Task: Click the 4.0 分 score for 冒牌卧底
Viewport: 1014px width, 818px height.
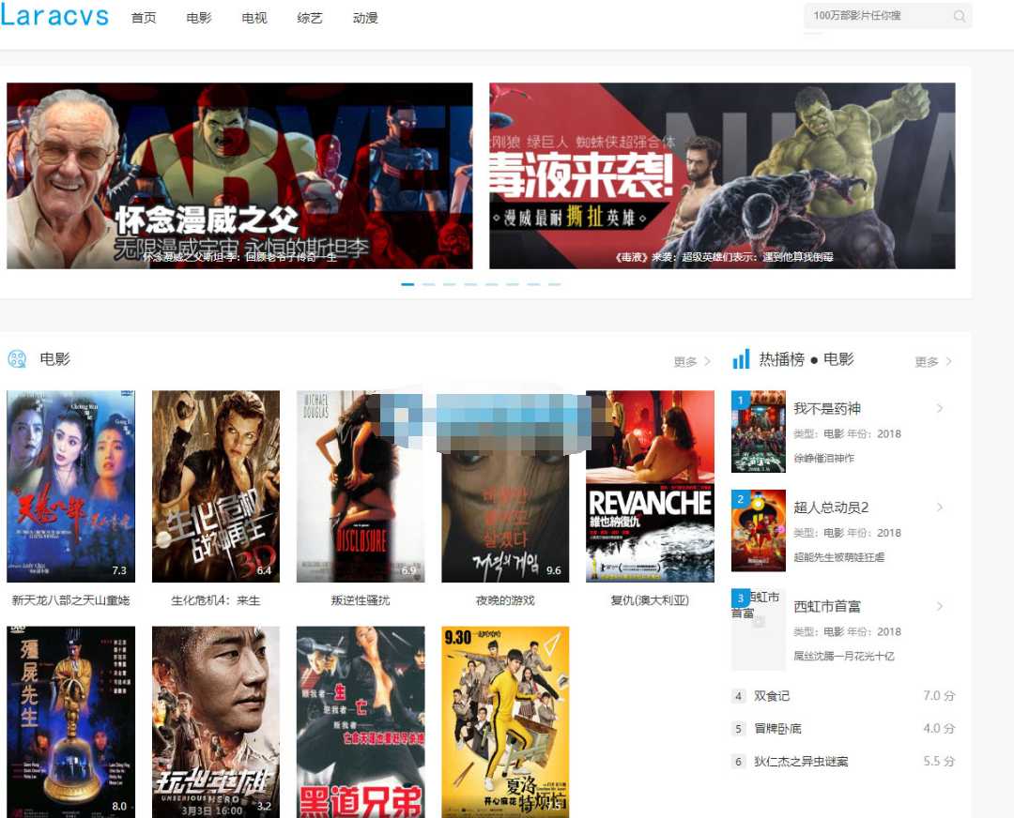Action: pos(939,729)
